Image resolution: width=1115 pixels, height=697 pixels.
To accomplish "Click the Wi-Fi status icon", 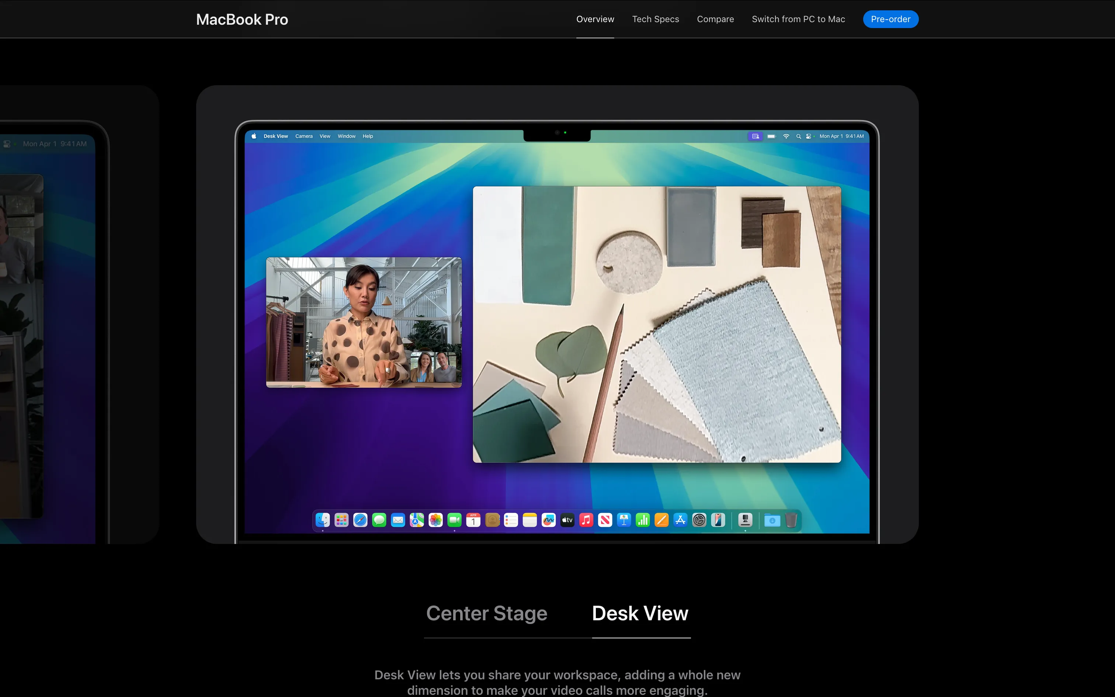I will click(x=786, y=136).
